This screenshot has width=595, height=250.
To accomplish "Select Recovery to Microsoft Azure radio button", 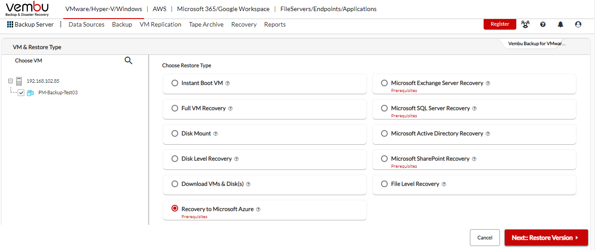I will [175, 208].
